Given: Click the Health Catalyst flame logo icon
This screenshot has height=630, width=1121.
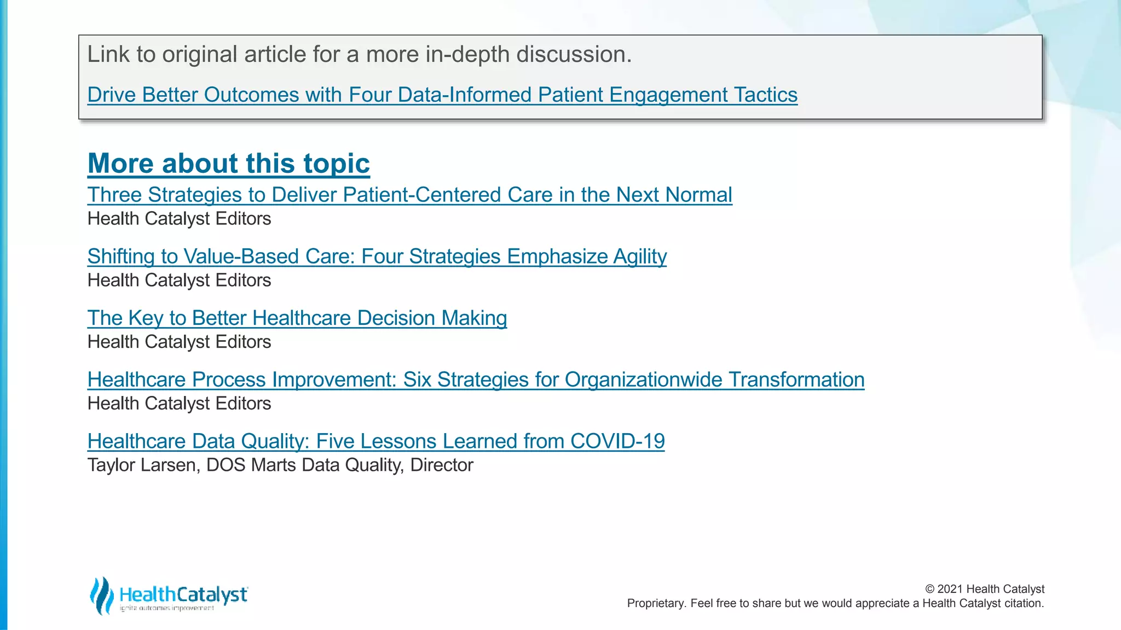Looking at the screenshot, I should (x=102, y=596).
